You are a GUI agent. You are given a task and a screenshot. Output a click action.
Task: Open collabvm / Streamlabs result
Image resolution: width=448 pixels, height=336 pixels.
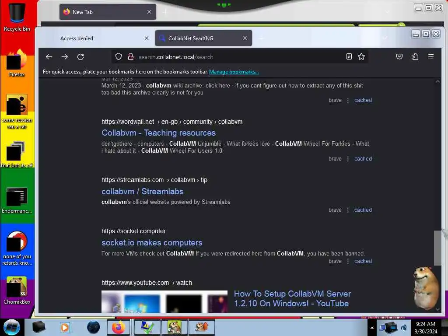pos(142,192)
